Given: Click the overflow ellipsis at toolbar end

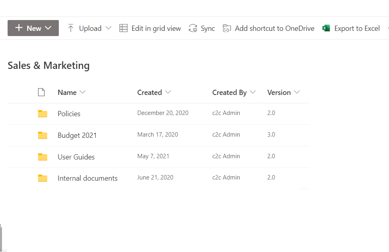Looking at the screenshot, I should pos(387,28).
